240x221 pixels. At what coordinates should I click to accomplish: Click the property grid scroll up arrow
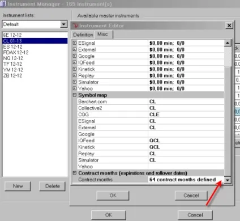coord(228,43)
